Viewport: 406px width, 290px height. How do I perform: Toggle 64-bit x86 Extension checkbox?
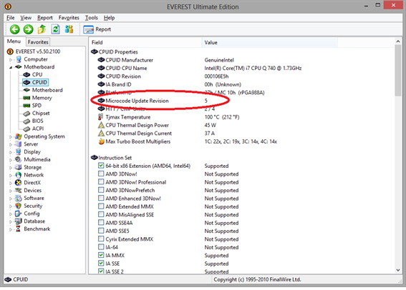tap(101, 166)
